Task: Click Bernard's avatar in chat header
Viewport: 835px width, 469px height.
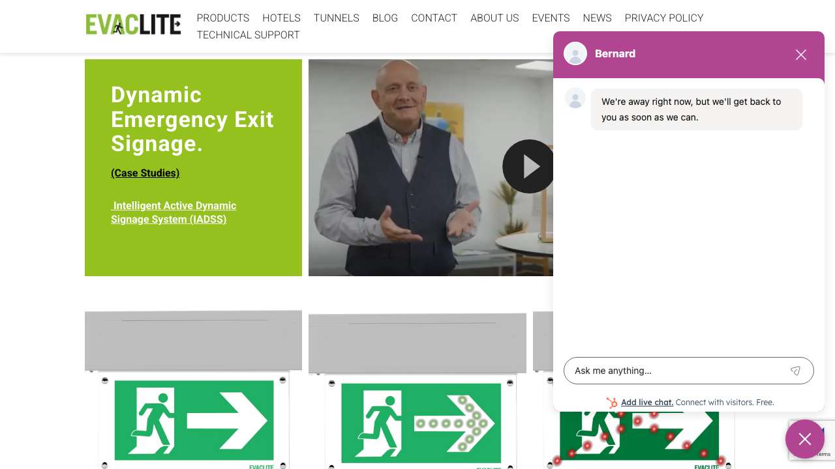Action: [575, 53]
